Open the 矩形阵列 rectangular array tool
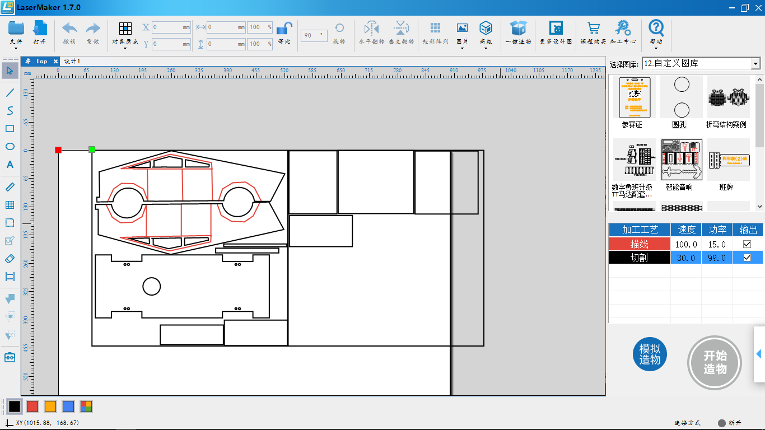Screen dimensions: 765x430 tap(435, 32)
